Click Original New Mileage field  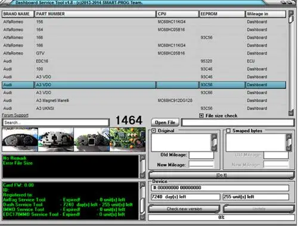pos(201,165)
